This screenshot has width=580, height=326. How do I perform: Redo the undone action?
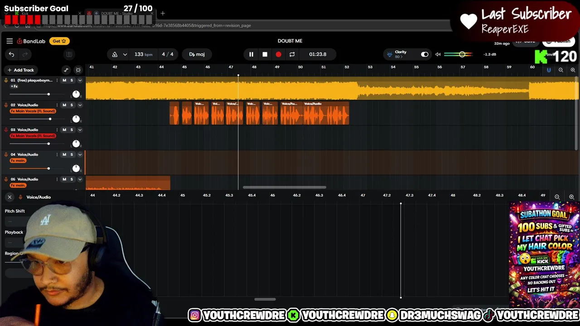25,54
